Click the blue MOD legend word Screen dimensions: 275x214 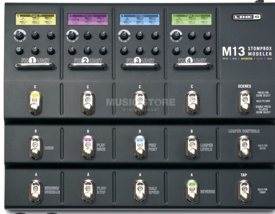234,59
